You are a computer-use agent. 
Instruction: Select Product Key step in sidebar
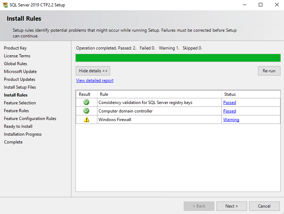15,48
